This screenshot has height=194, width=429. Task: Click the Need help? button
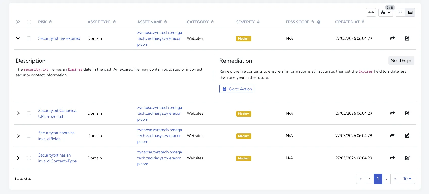401,61
